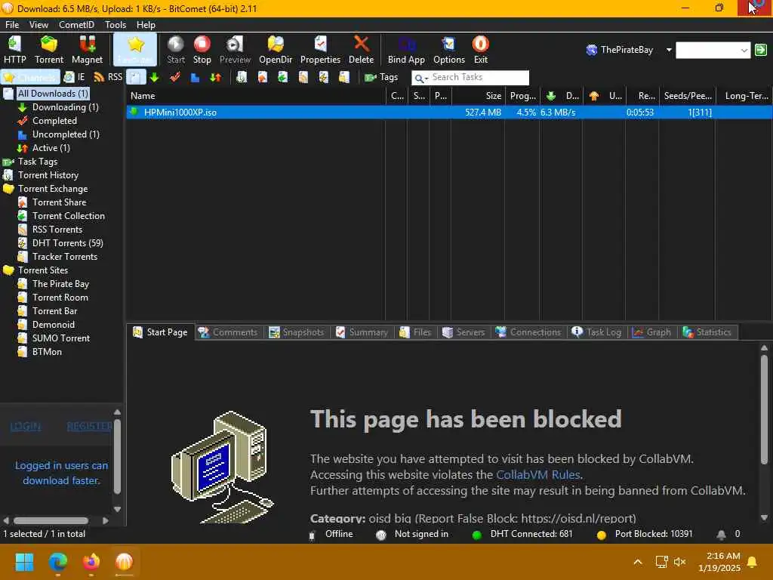Screen dimensions: 773x580
Task: Click the Tracker Torrents filter bar icon
Action: 344,78
